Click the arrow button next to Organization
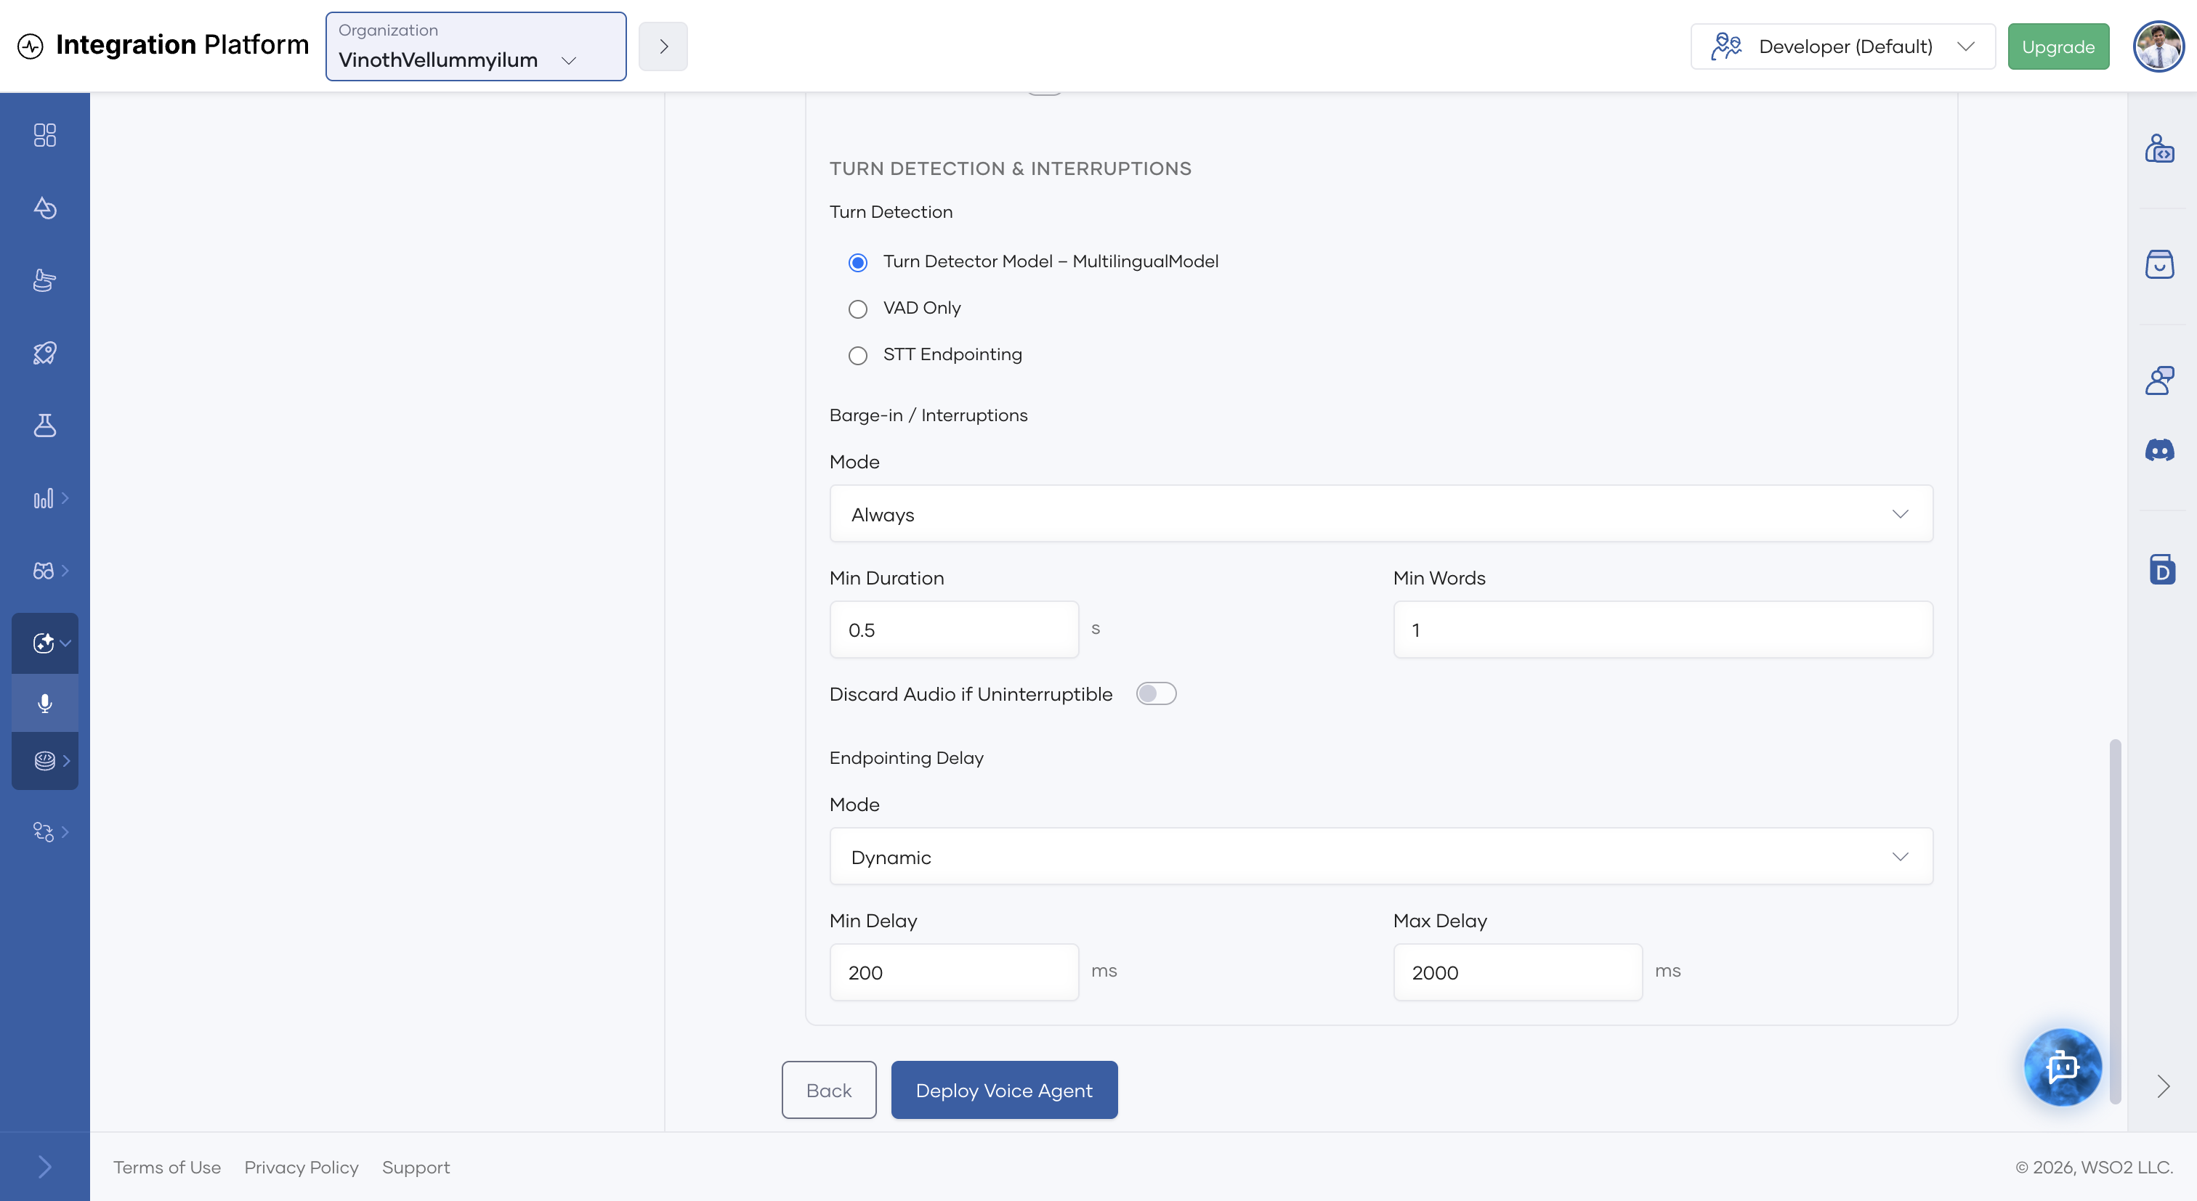The height and width of the screenshot is (1201, 2197). click(x=663, y=46)
